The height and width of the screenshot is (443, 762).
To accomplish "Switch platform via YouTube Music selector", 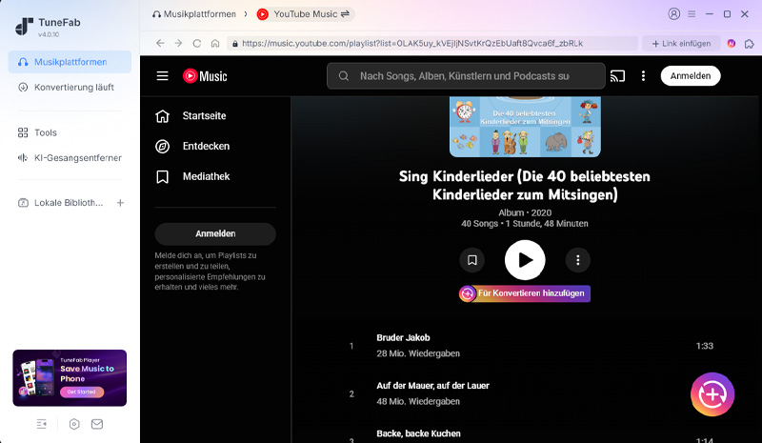I will [304, 14].
